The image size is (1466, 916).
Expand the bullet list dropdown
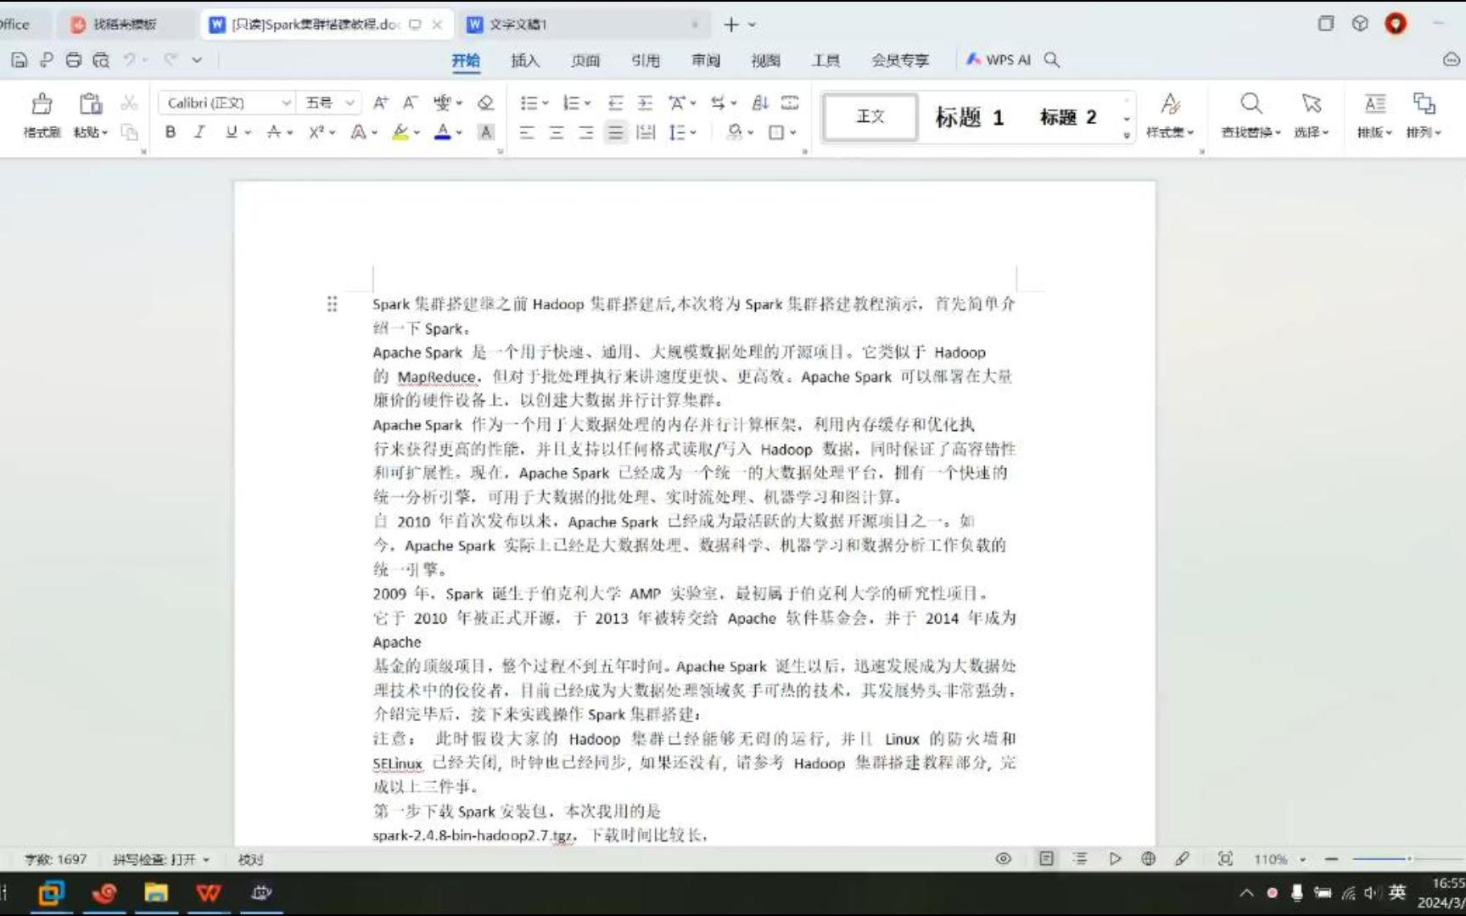point(546,103)
